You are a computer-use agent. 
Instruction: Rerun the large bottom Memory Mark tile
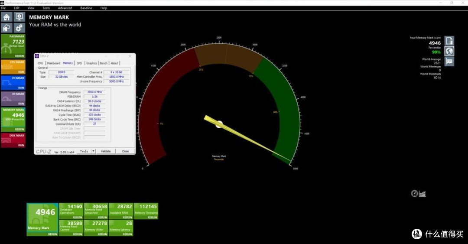(52, 234)
